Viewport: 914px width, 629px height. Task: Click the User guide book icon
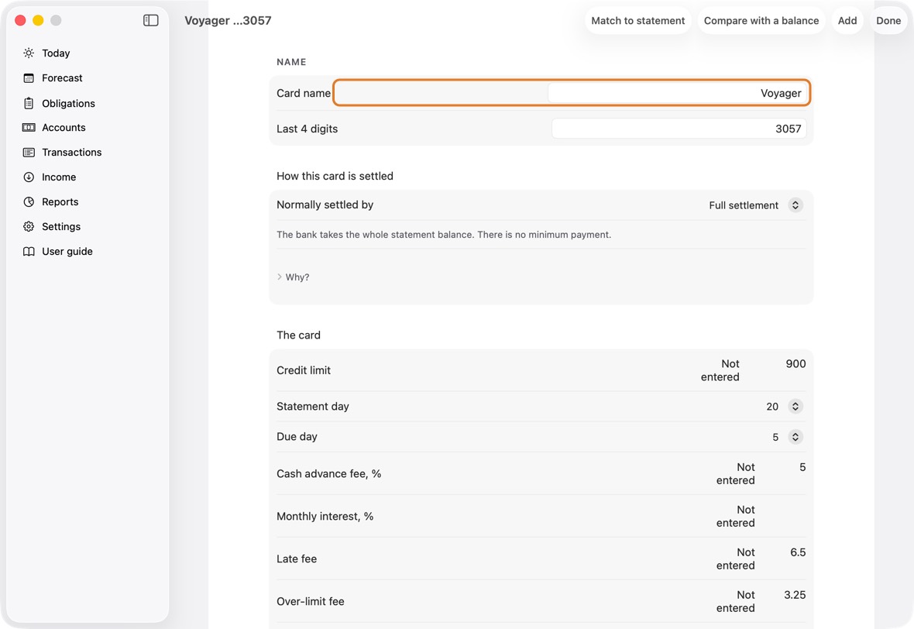29,251
